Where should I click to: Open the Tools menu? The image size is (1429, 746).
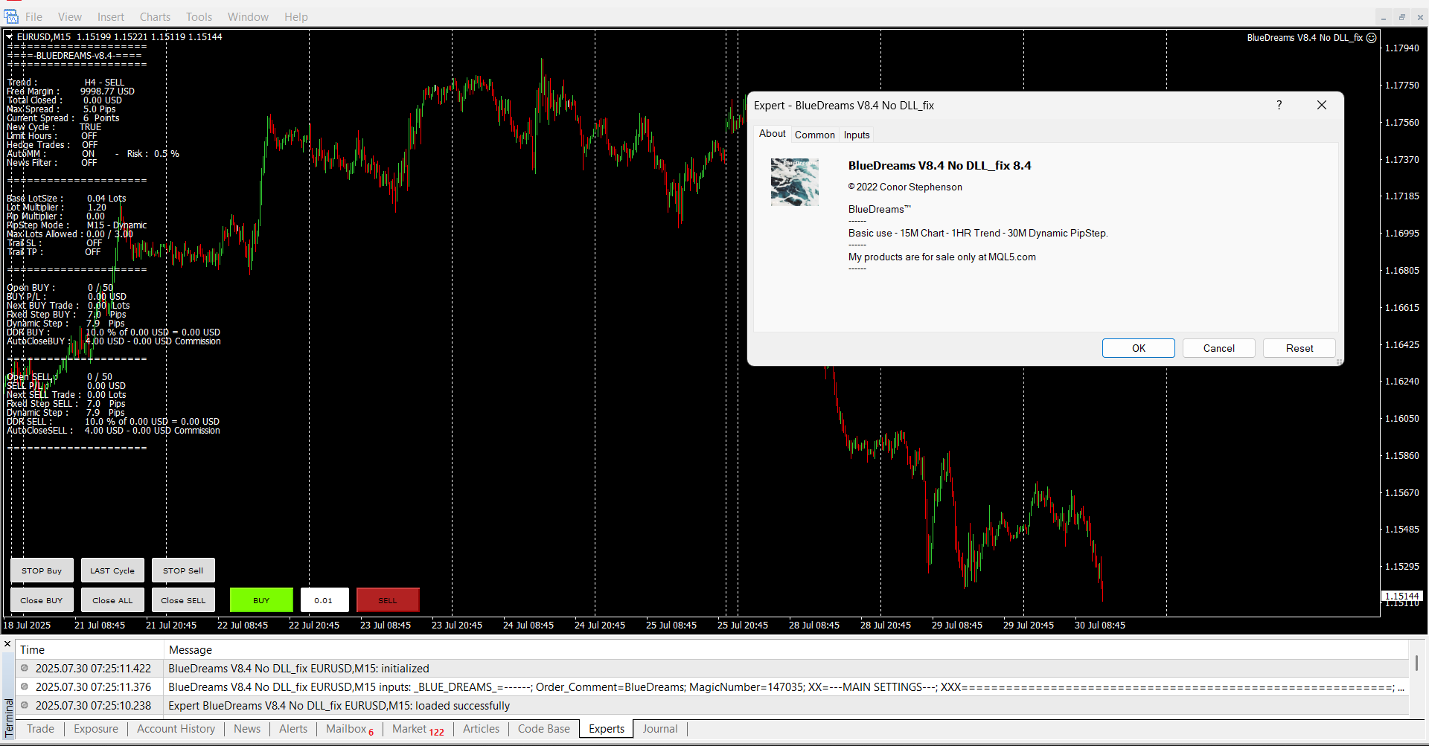click(199, 16)
